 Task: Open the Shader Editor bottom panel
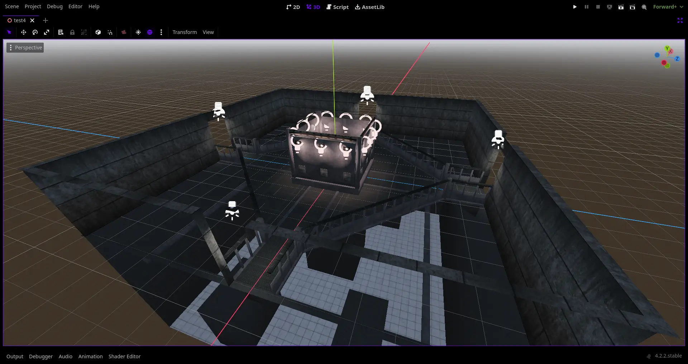pyautogui.click(x=125, y=356)
